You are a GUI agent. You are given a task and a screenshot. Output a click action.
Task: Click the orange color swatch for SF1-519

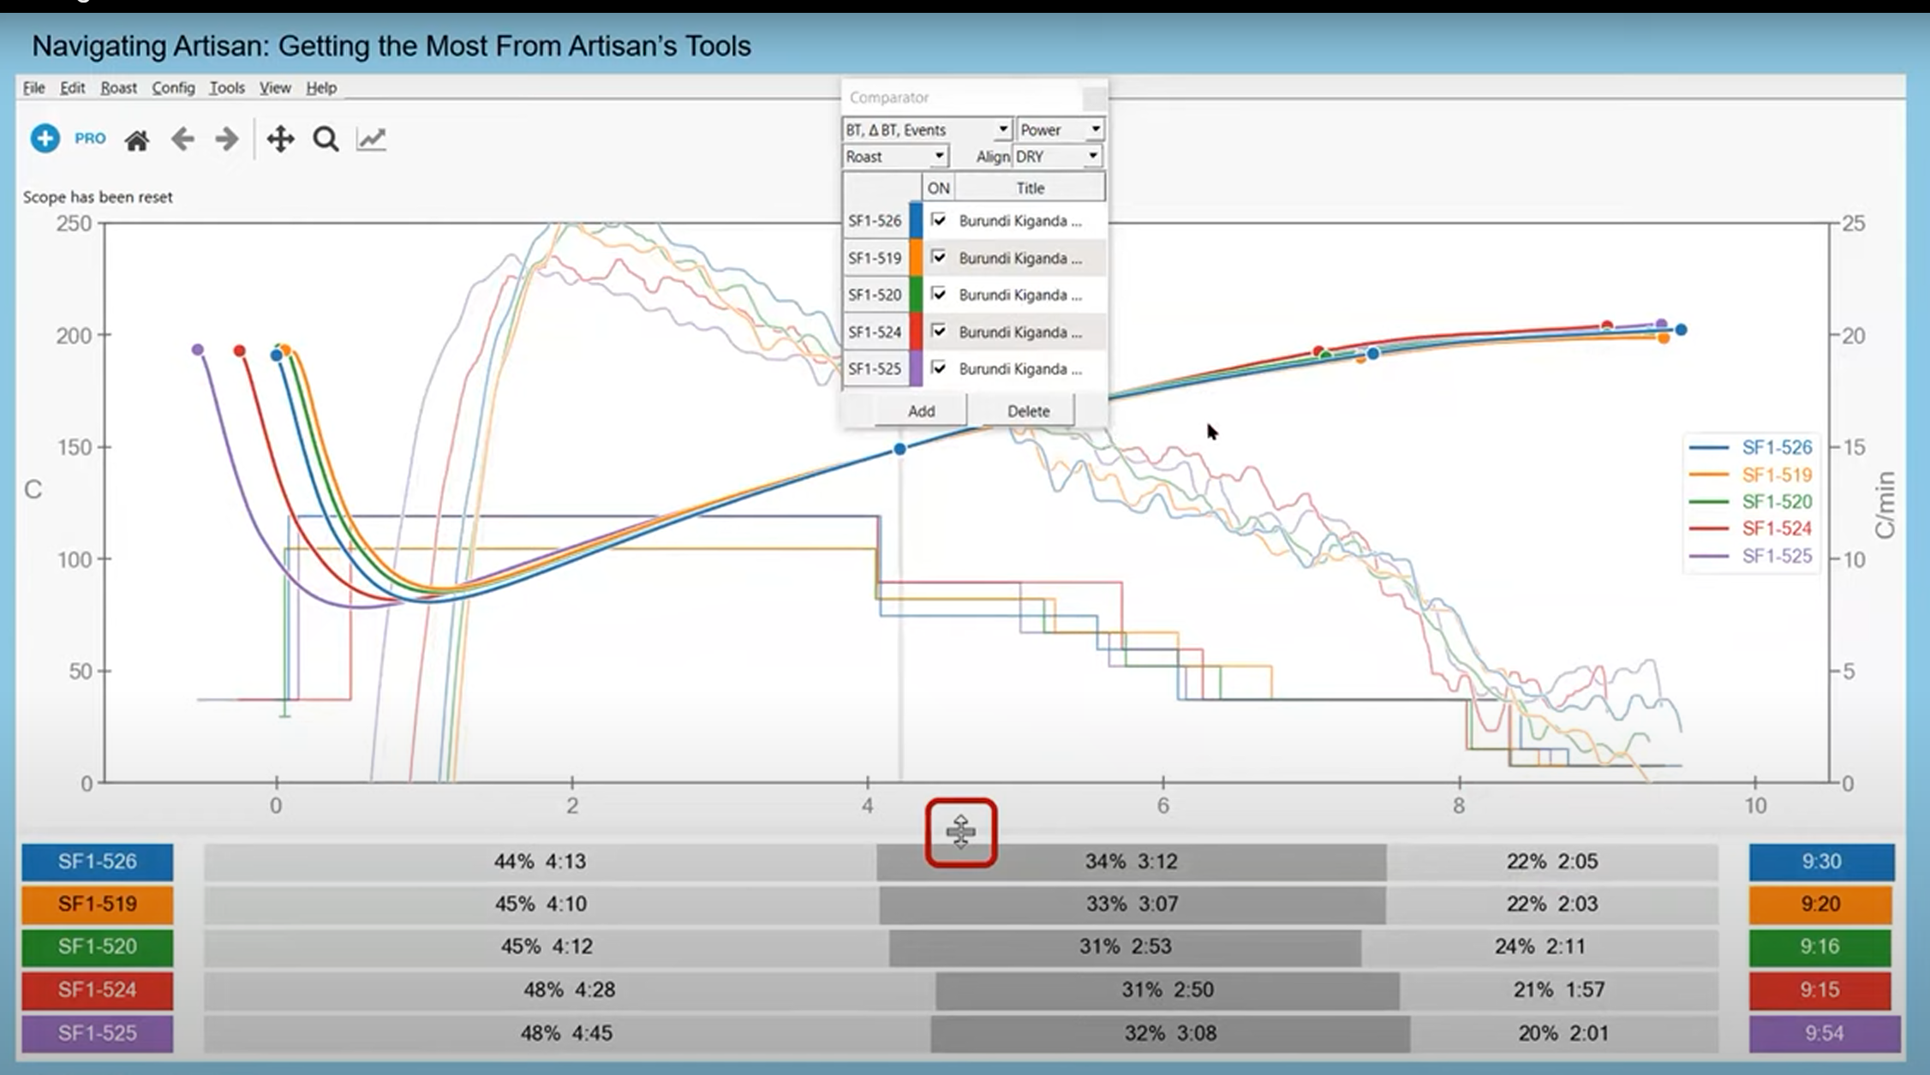click(916, 257)
